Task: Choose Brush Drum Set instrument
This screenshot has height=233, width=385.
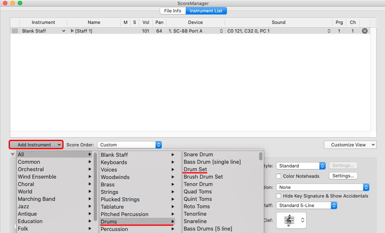Action: coord(203,177)
